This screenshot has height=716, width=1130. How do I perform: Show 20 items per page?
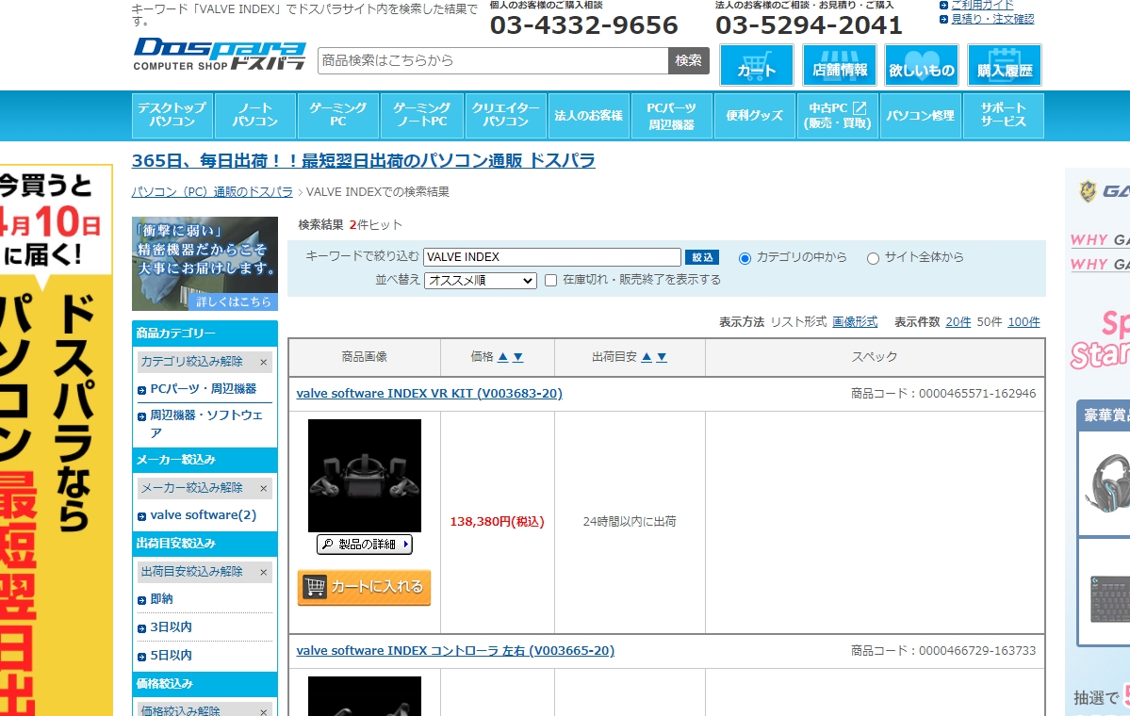click(x=958, y=322)
